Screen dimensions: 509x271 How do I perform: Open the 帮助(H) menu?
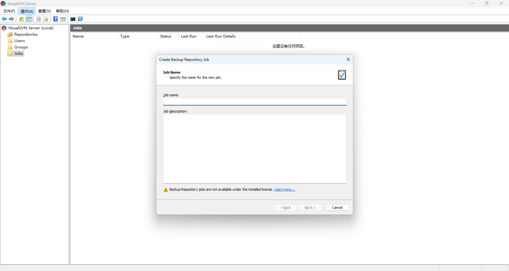pyautogui.click(x=62, y=11)
